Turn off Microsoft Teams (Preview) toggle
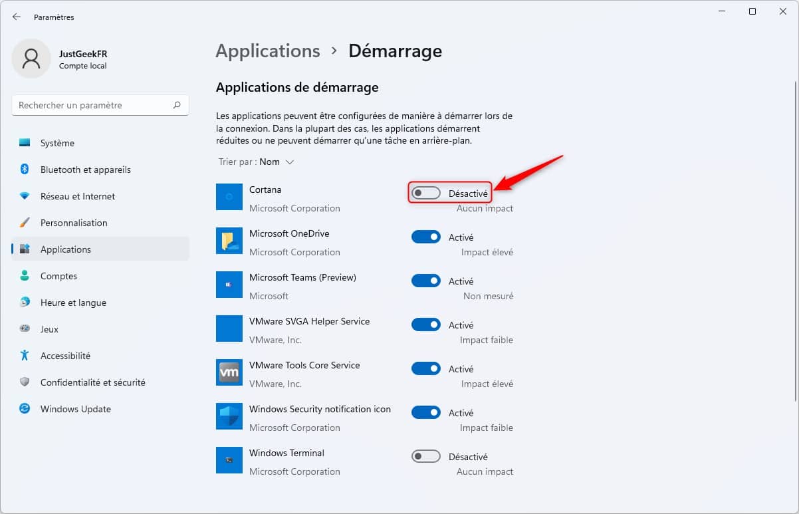The width and height of the screenshot is (799, 514). point(426,281)
